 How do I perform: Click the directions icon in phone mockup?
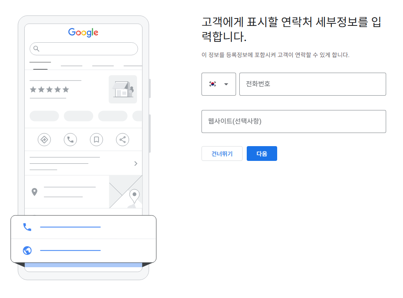(44, 140)
